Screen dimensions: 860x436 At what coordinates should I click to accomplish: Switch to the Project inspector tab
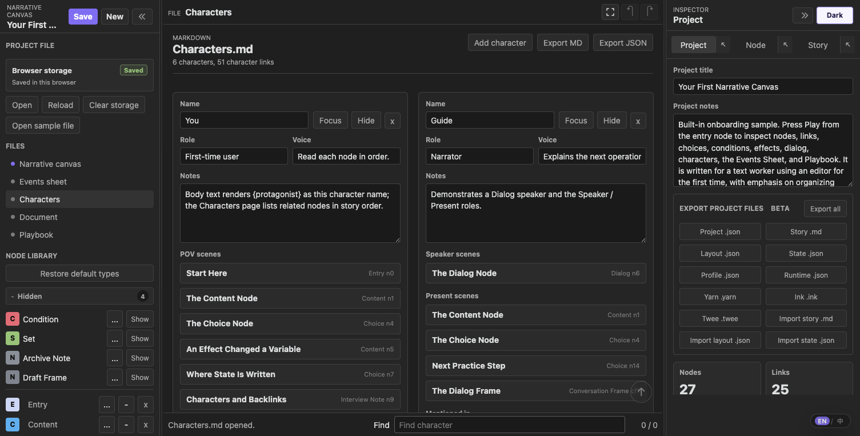[694, 45]
